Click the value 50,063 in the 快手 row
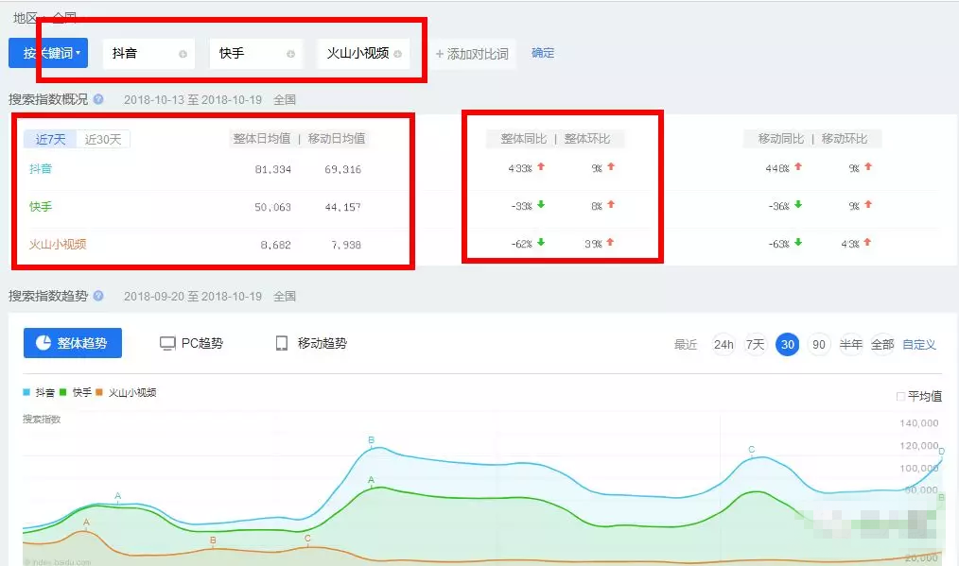Screen dimensions: 959x566 point(272,207)
